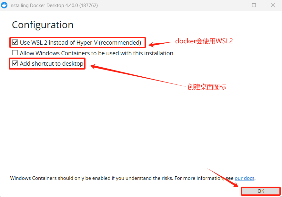Enable Allow Windows Containers checkbox
282x197 pixels.
pos(15,53)
